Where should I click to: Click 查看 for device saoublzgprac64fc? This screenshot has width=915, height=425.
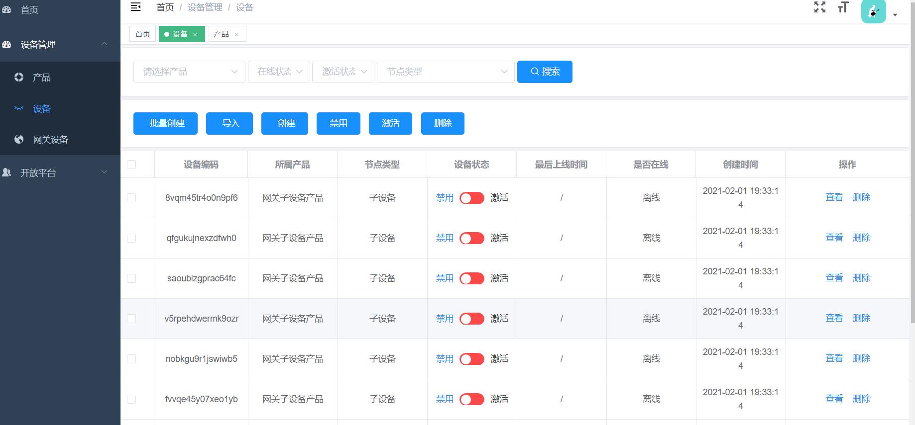click(834, 278)
